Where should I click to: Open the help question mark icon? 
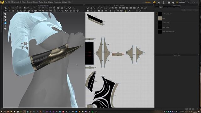tap(169, 3)
